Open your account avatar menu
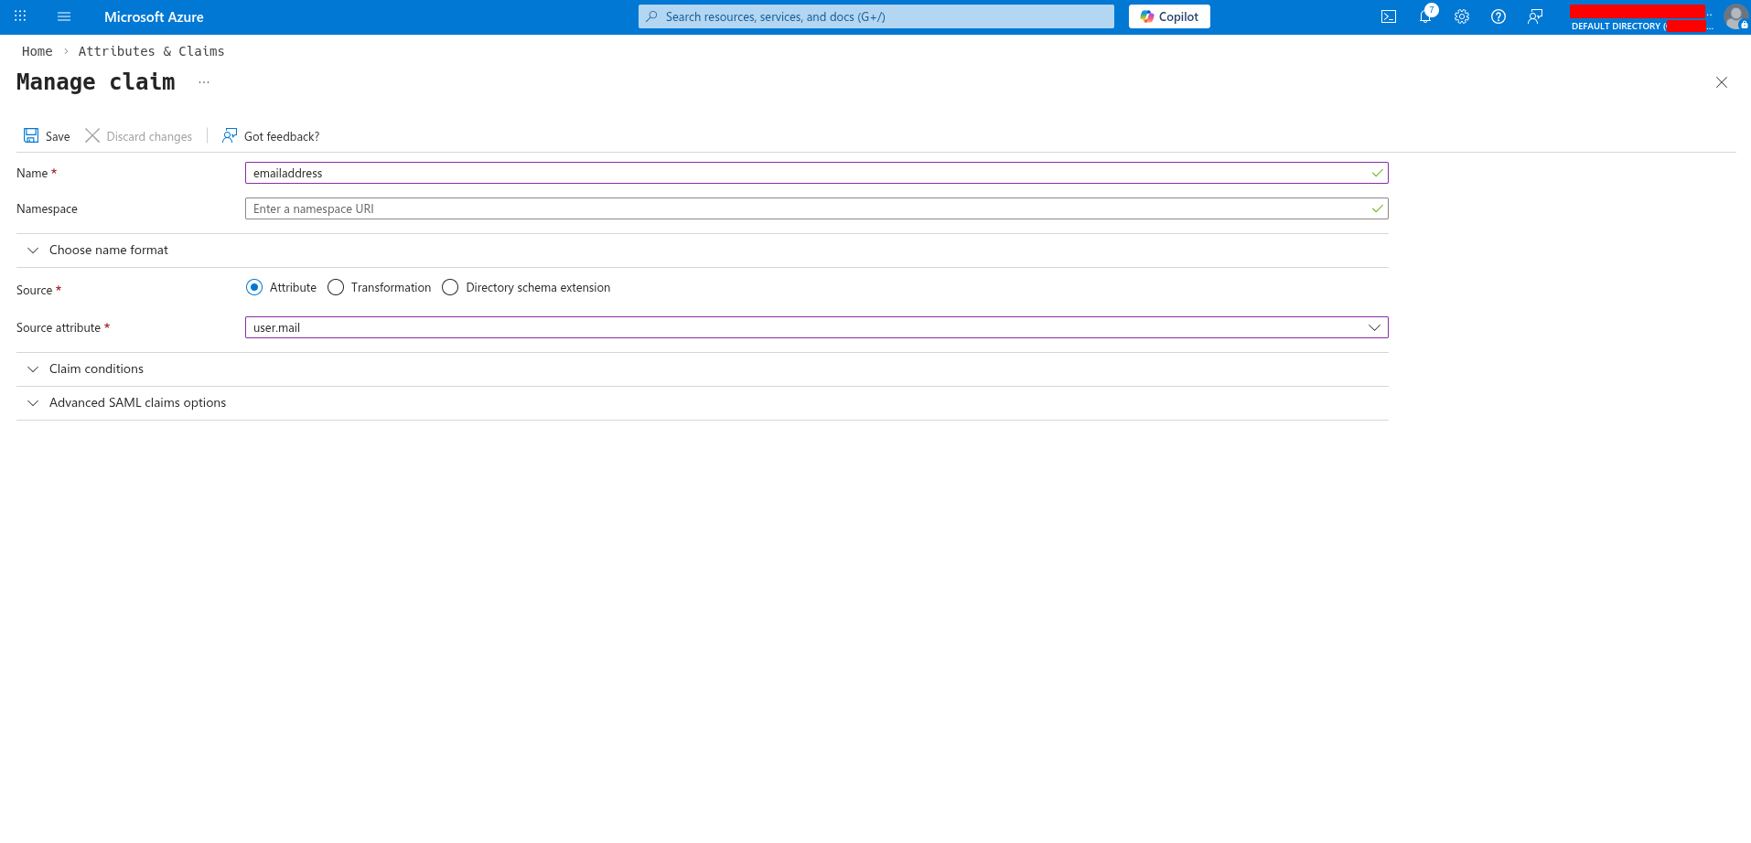This screenshot has height=843, width=1751. pos(1735,16)
